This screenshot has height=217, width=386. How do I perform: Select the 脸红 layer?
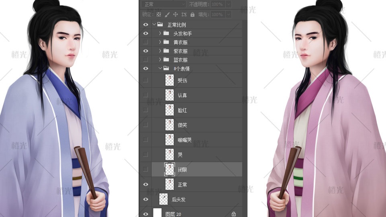click(183, 110)
